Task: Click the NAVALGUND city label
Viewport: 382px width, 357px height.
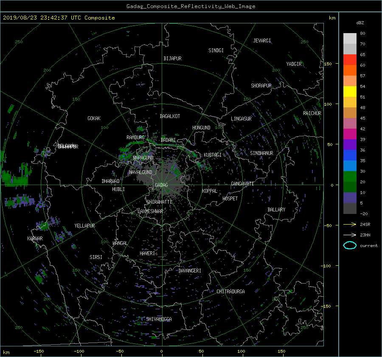Action: [140, 172]
